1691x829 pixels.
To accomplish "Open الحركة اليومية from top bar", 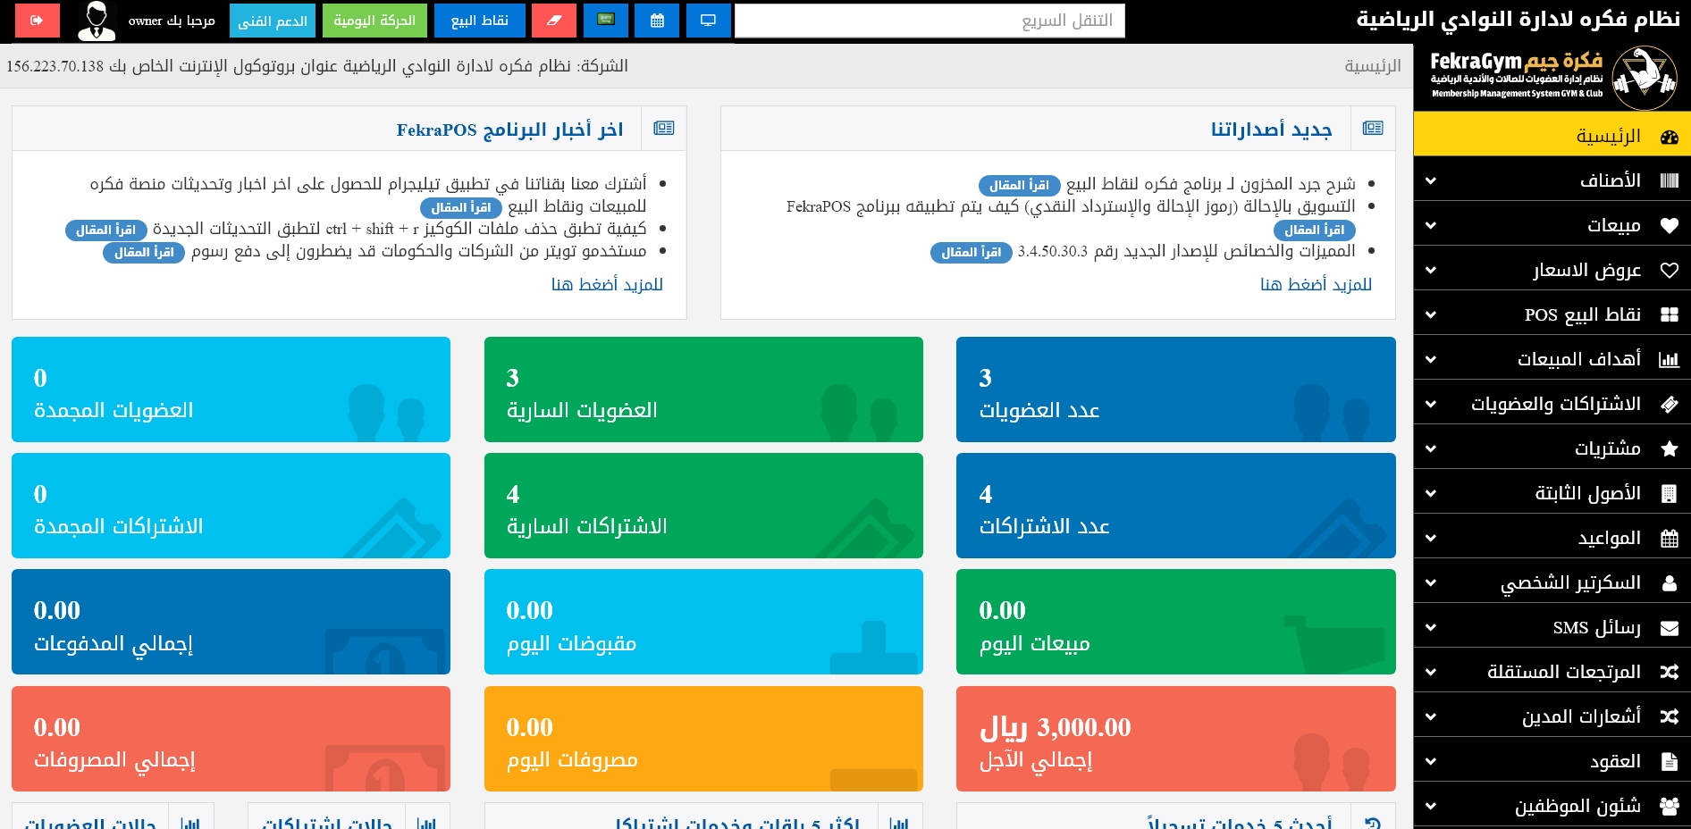I will coord(374,21).
